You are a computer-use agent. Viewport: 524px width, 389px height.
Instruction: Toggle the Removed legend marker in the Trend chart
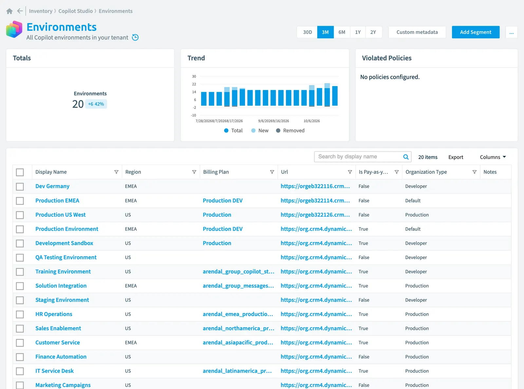[278, 131]
